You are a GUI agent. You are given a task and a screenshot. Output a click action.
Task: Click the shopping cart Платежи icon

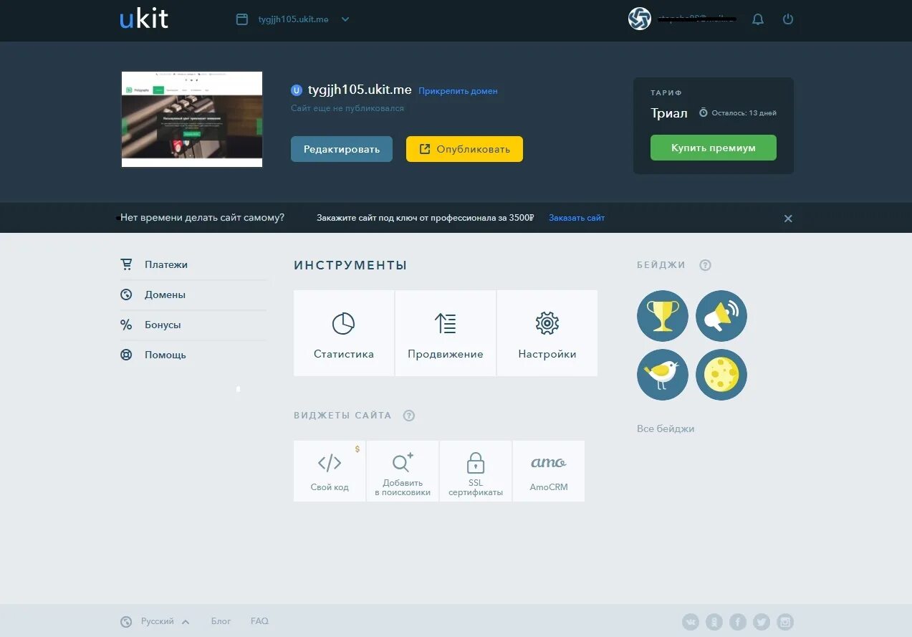(x=126, y=264)
